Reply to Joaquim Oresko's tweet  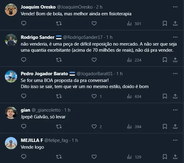pyautogui.click(x=24, y=24)
